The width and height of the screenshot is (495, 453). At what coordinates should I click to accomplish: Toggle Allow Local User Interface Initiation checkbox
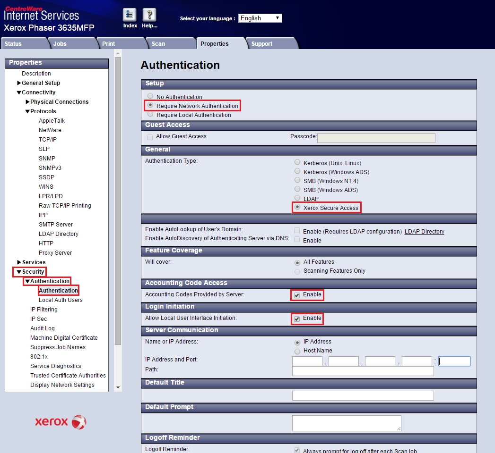click(296, 319)
